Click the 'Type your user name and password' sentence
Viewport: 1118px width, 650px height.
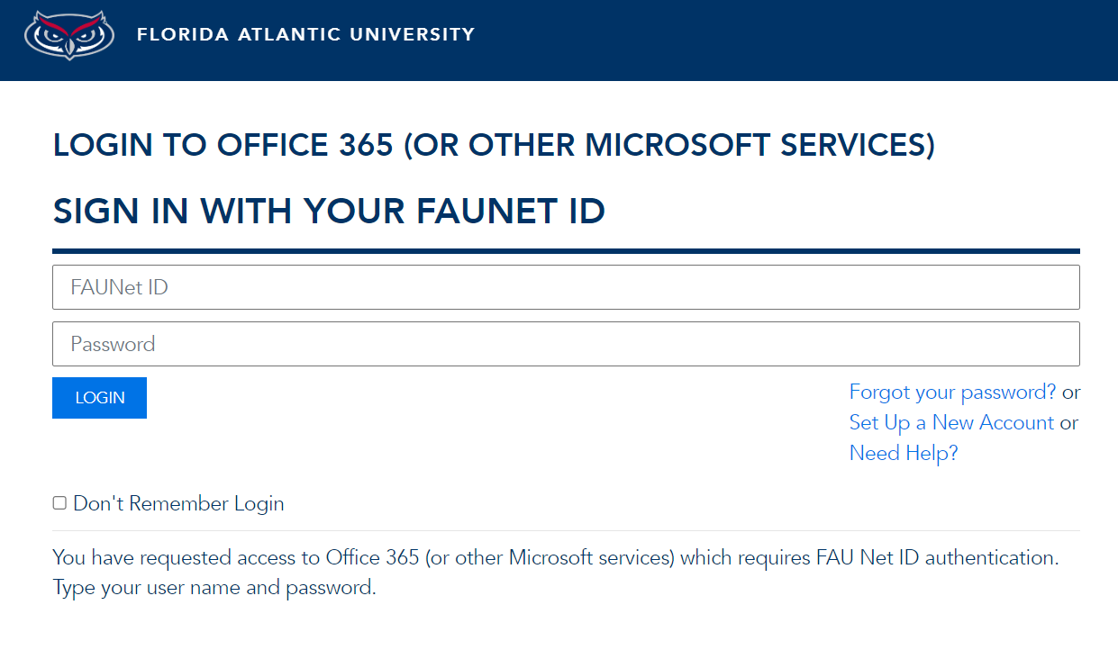tap(214, 589)
